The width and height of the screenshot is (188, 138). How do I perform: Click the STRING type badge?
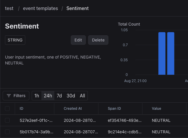[x=15, y=40]
